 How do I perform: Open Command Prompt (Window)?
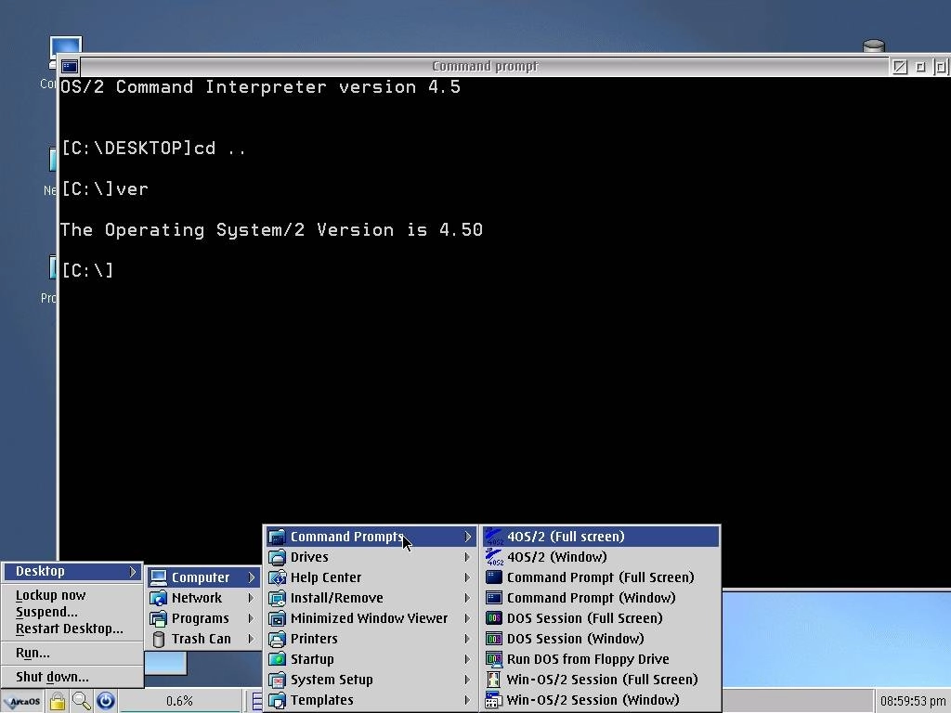coord(601,598)
